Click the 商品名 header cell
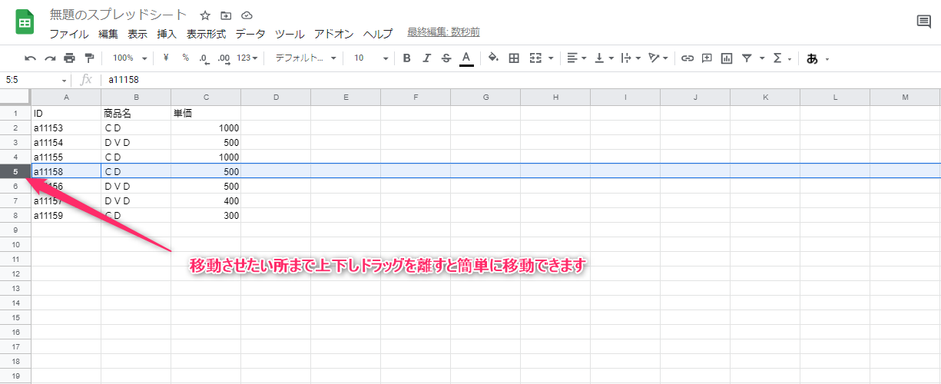 (x=136, y=113)
